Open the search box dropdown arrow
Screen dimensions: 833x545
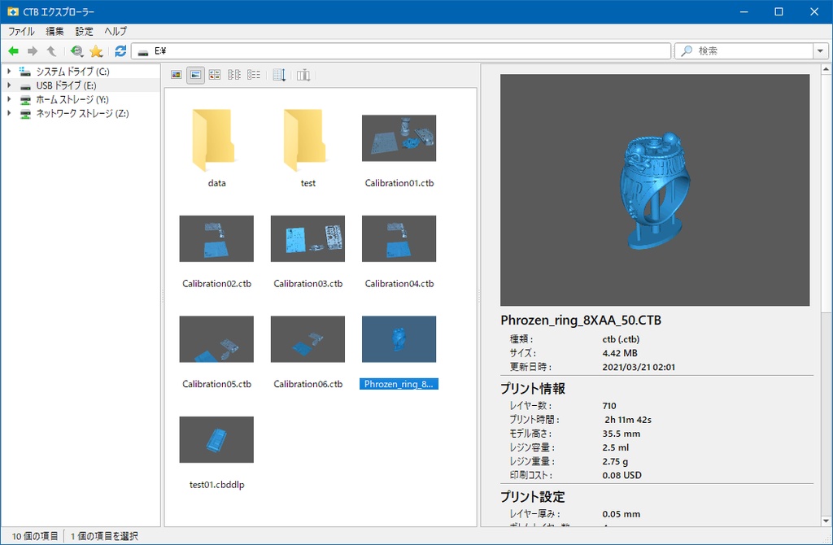820,51
